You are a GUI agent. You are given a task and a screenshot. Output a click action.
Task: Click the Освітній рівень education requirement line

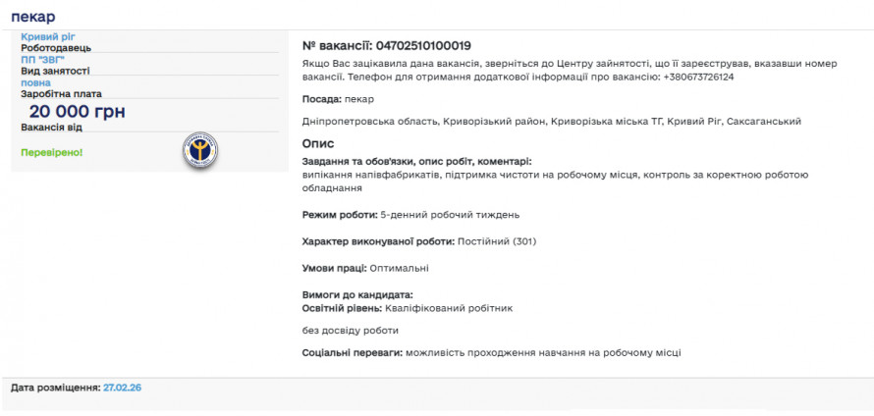(407, 308)
